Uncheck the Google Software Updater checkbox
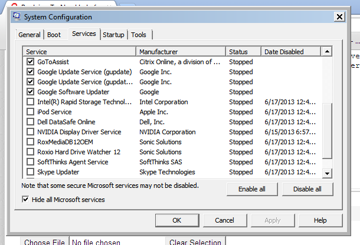 click(x=30, y=92)
